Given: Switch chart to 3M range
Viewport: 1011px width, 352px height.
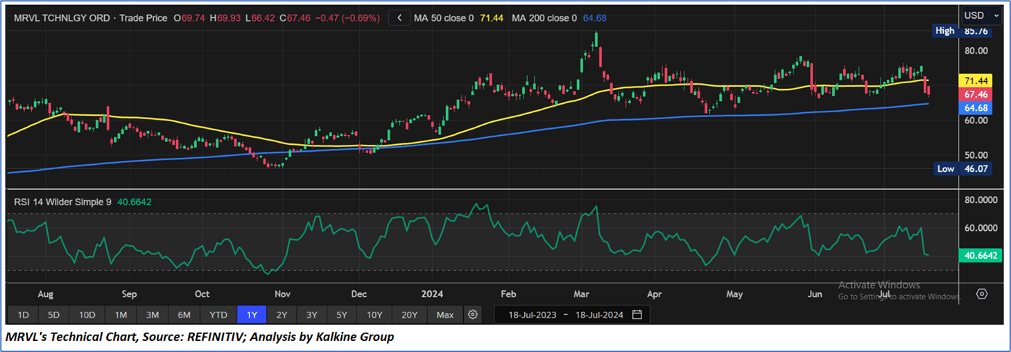Looking at the screenshot, I should click(x=152, y=315).
